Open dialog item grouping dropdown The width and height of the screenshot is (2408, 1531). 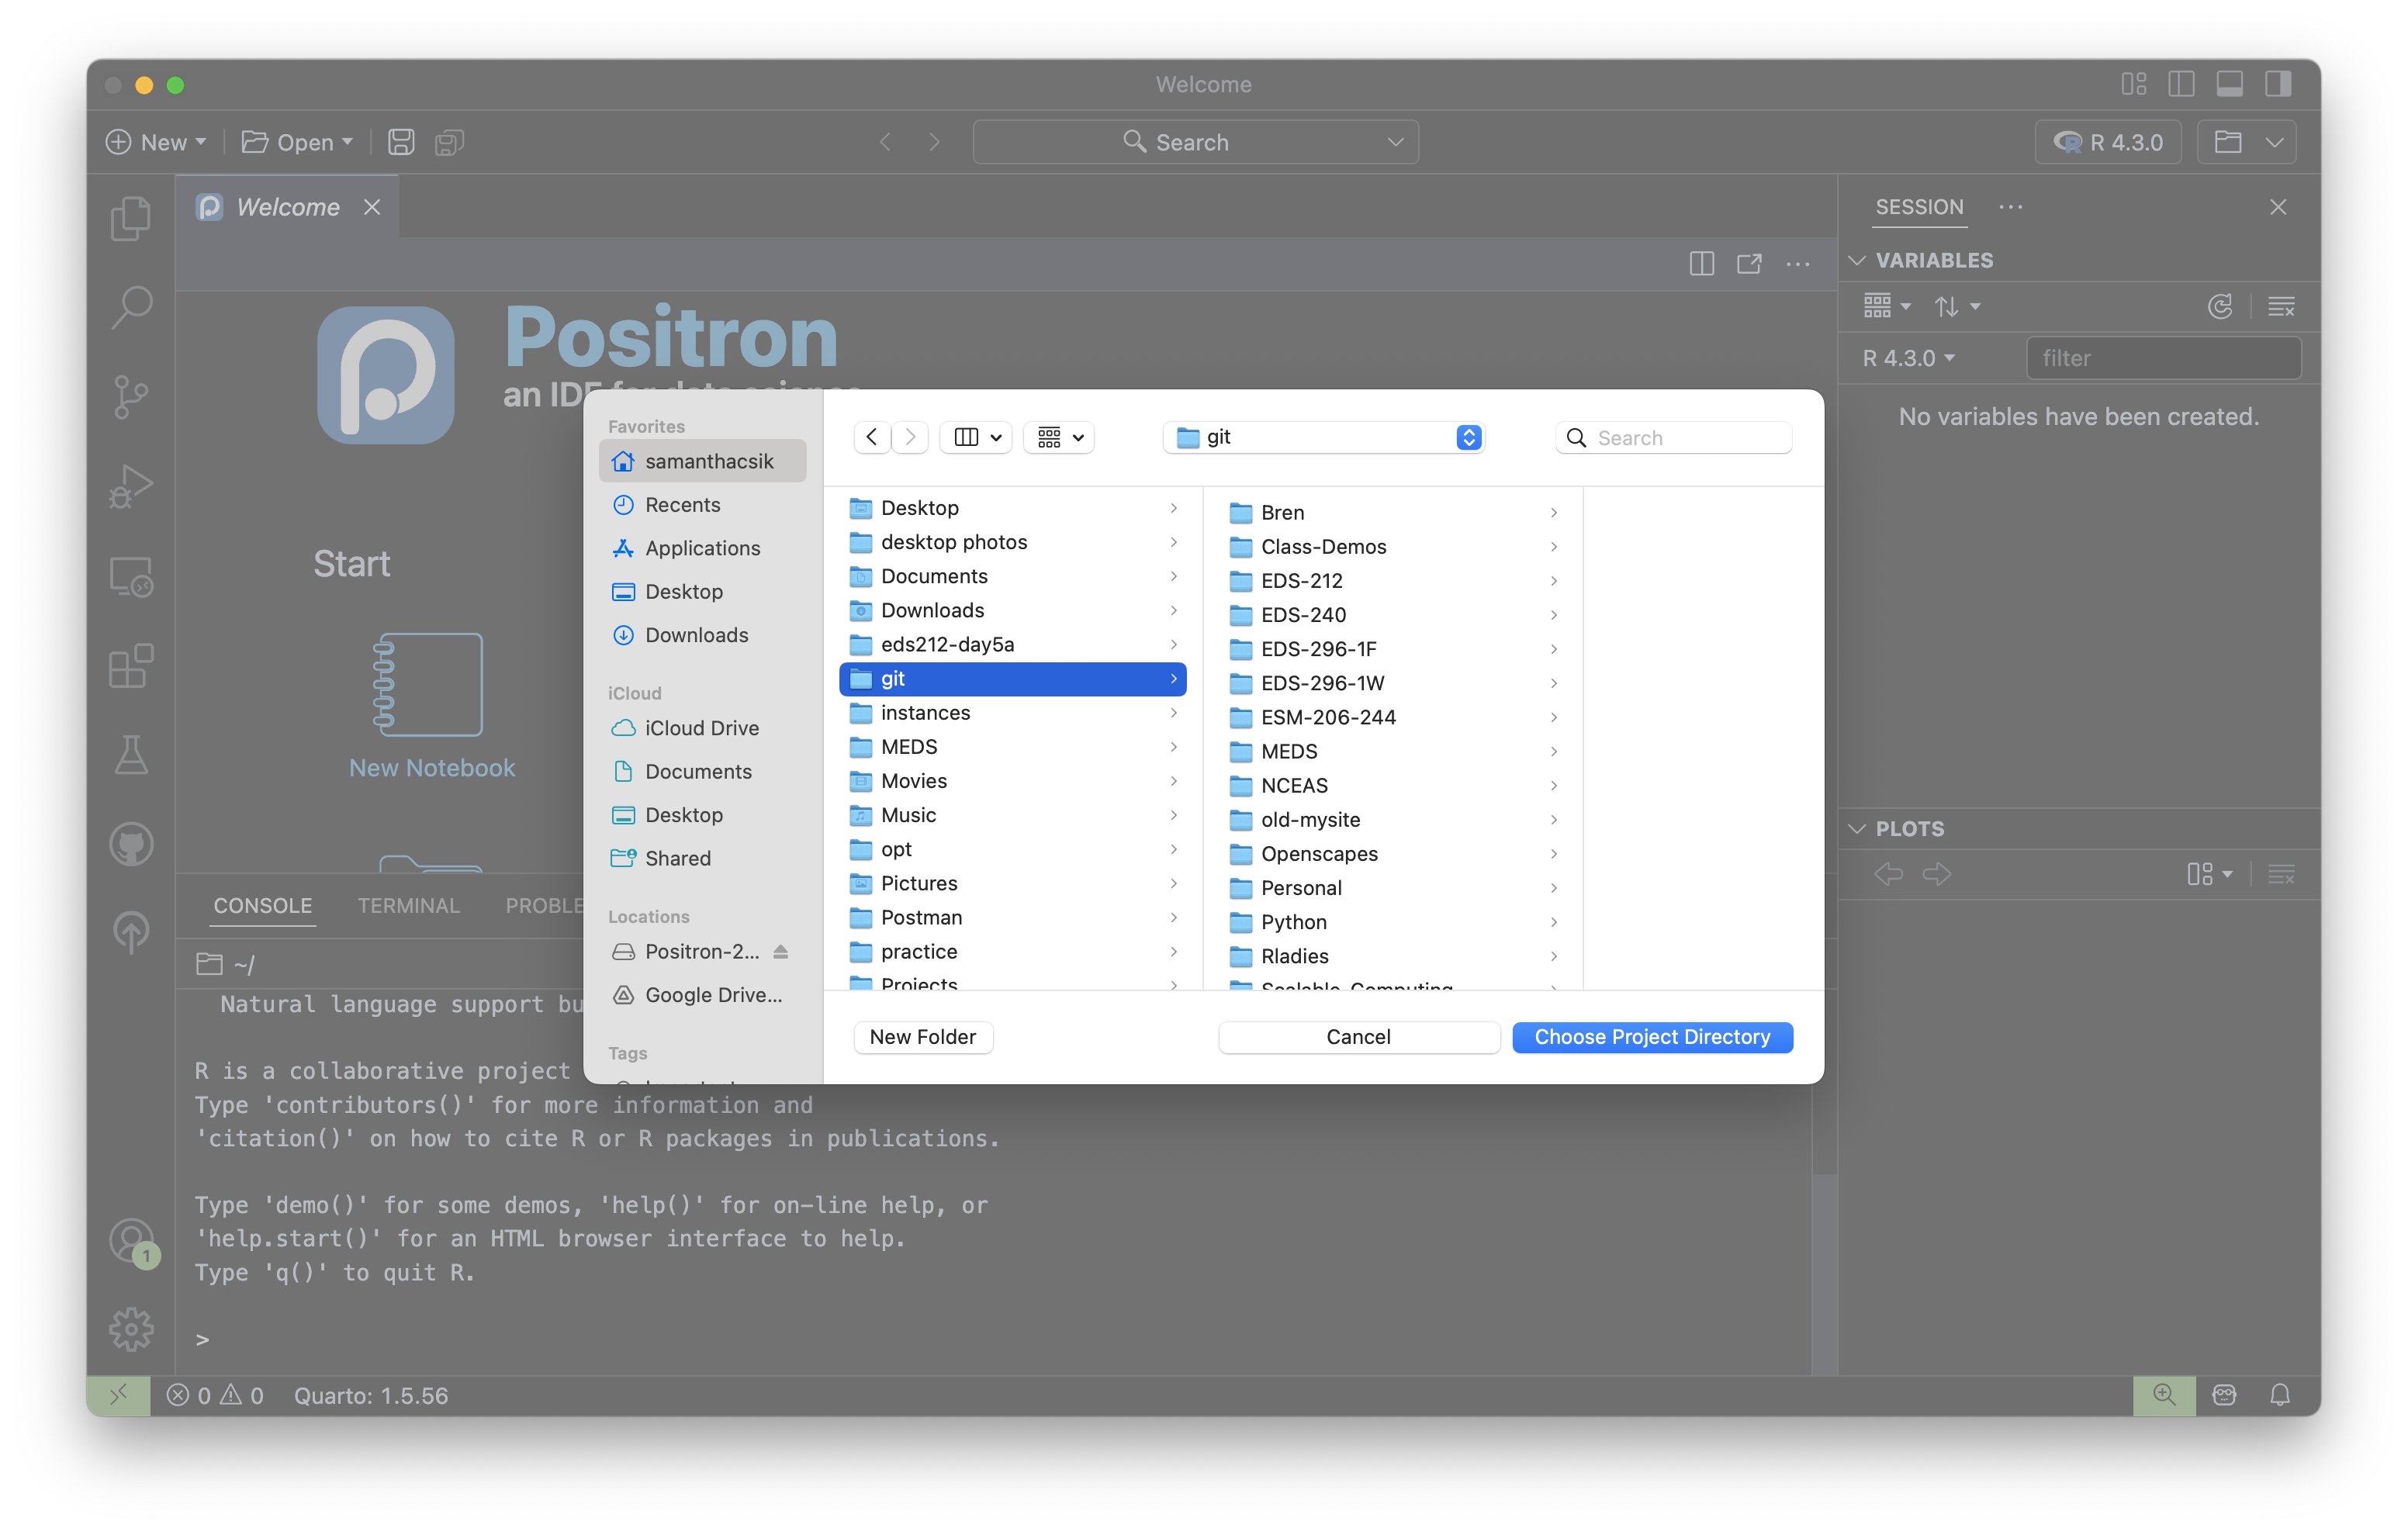[x=1059, y=437]
